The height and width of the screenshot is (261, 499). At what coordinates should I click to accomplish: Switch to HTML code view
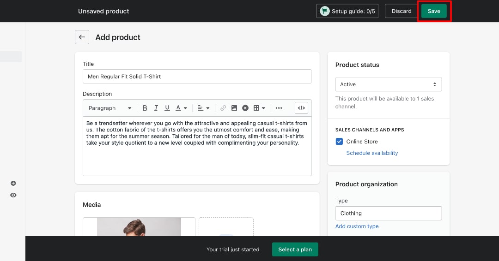[301, 108]
